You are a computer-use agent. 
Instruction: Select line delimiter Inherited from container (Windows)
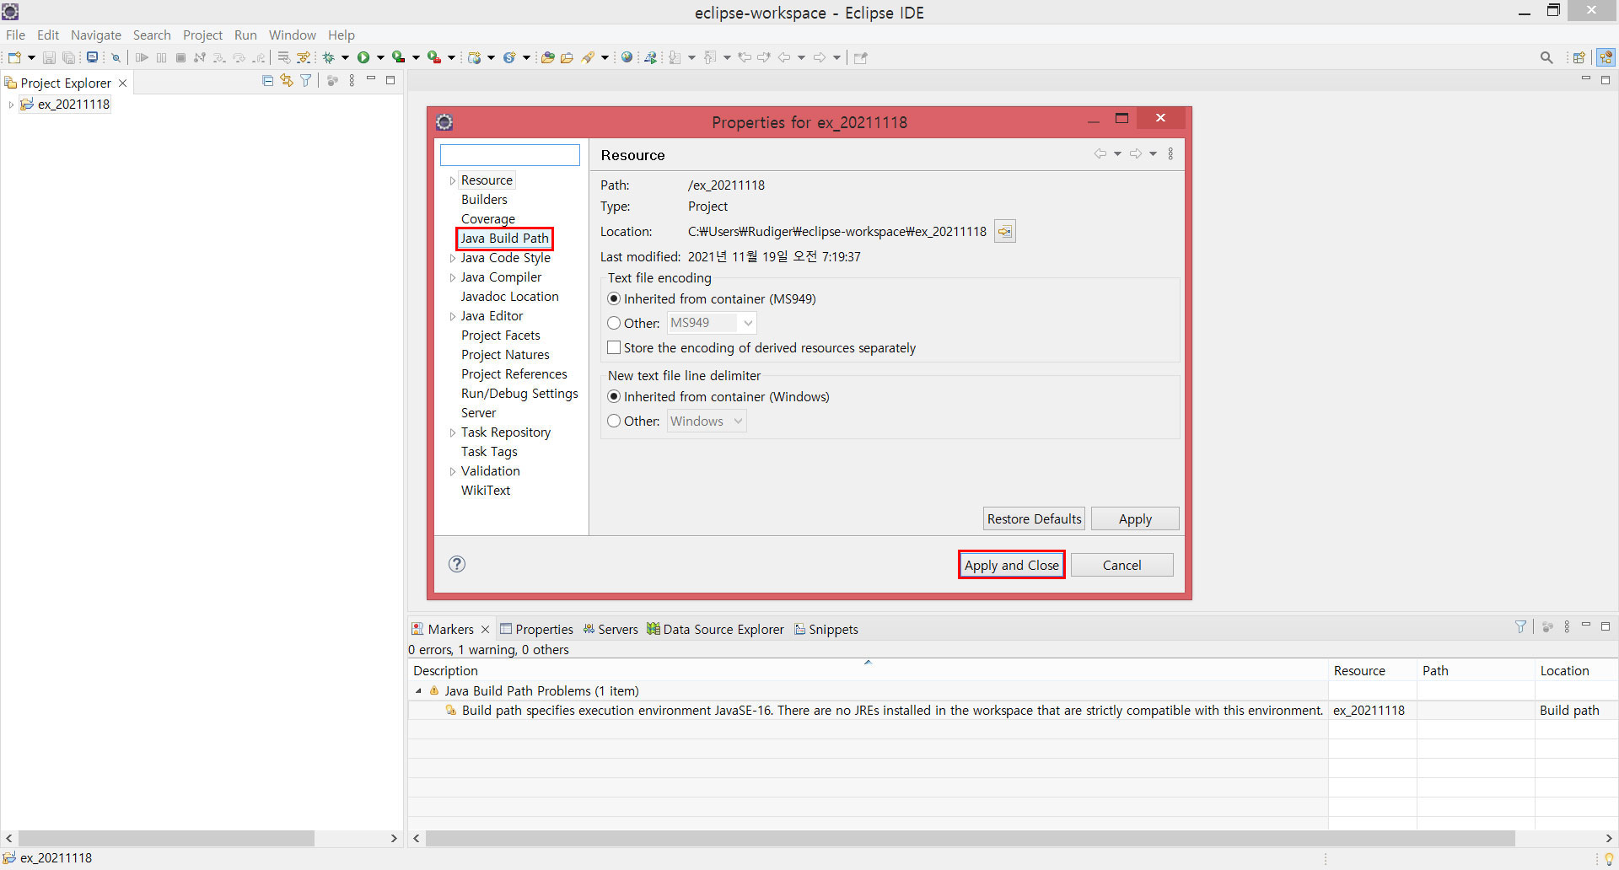click(718, 396)
